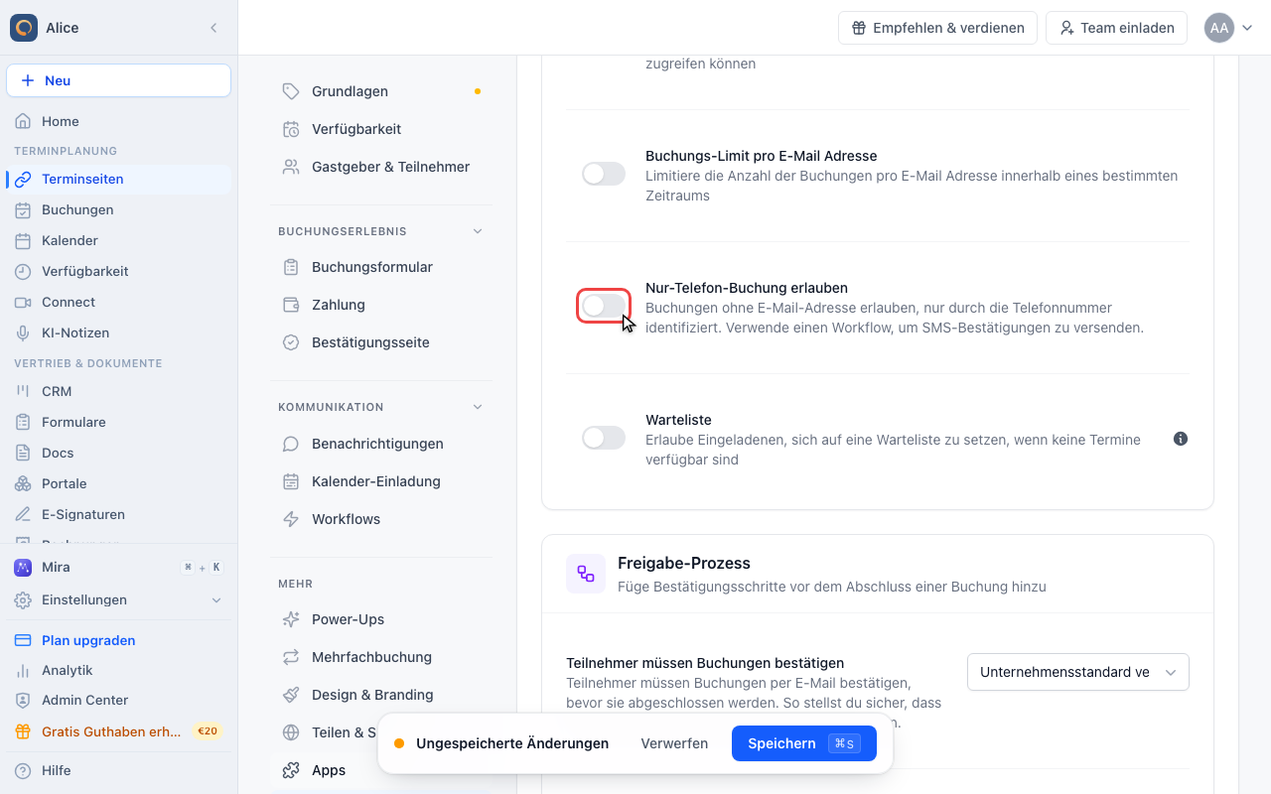Open the Unternehmensstandard dropdown

[1078, 672]
